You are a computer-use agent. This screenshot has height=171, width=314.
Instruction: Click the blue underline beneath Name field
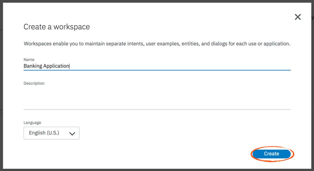(157, 70)
